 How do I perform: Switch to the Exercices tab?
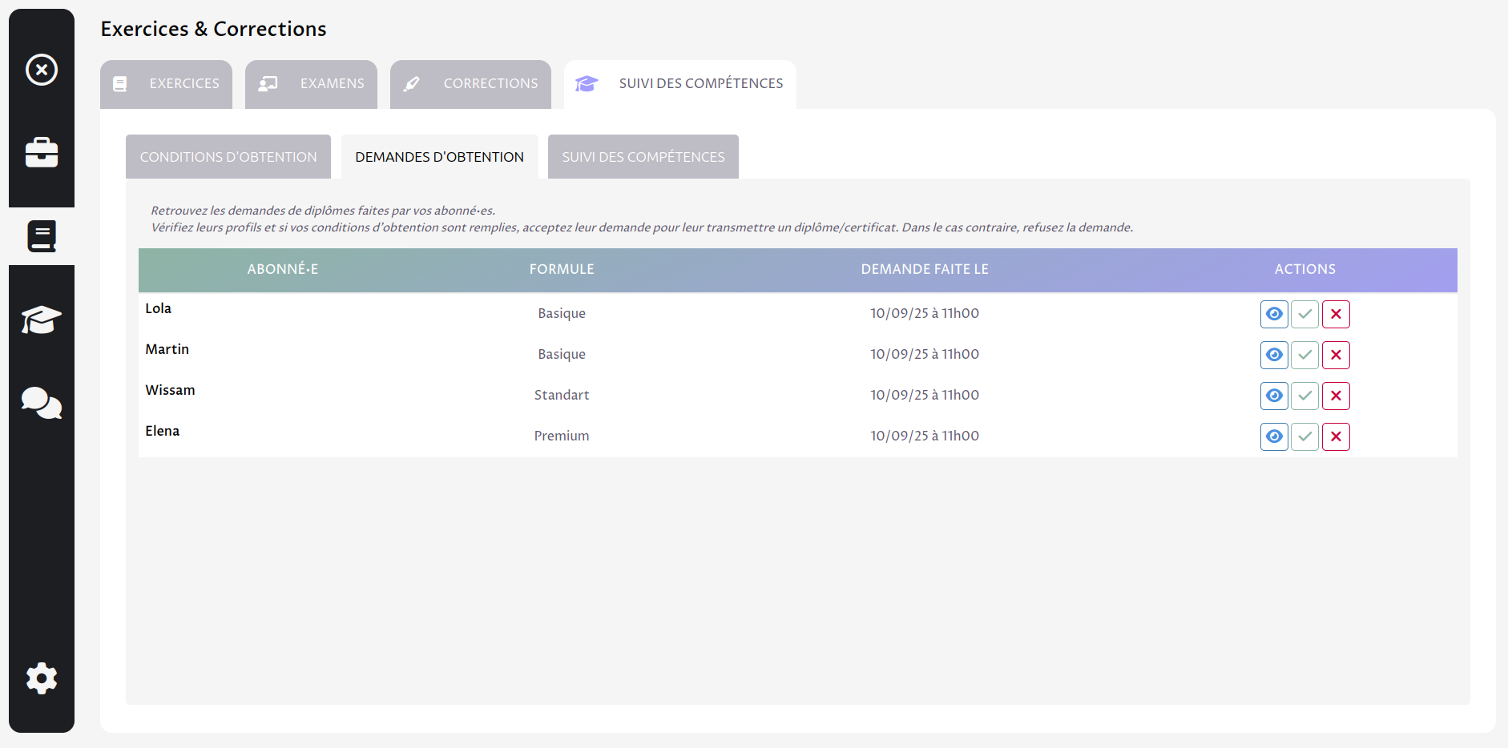[x=167, y=84]
